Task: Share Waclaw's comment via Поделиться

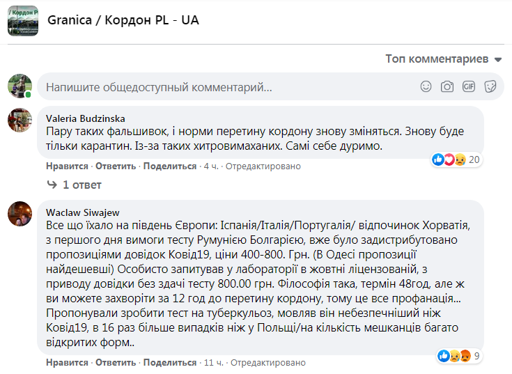Action: (x=169, y=363)
